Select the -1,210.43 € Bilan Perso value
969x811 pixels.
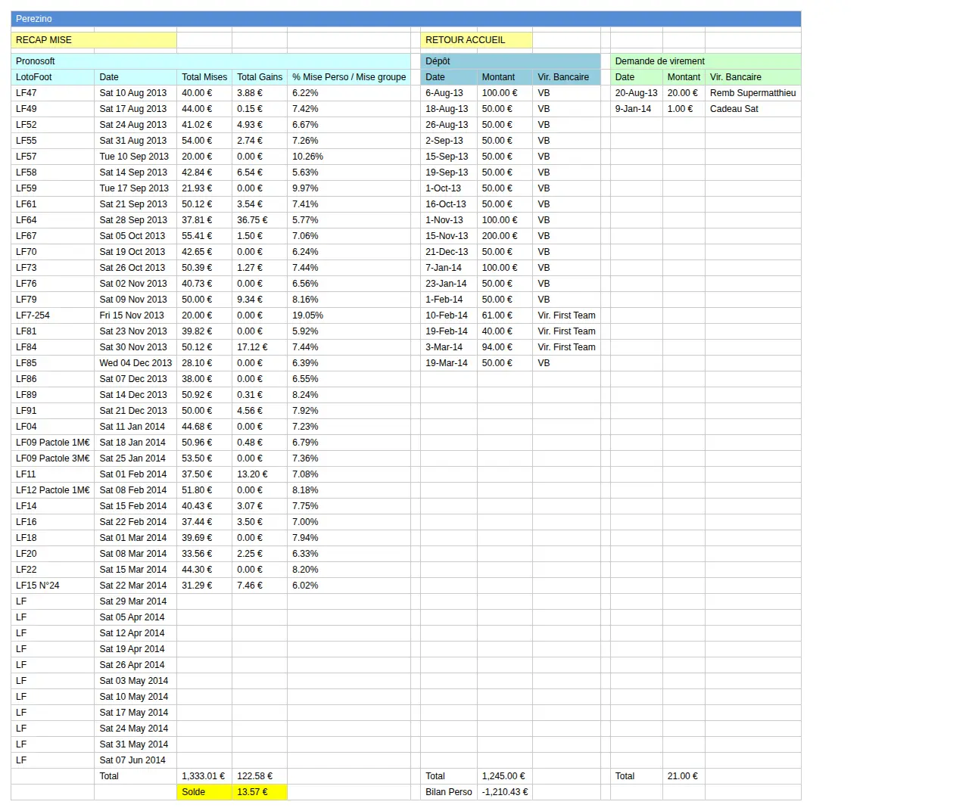(505, 792)
